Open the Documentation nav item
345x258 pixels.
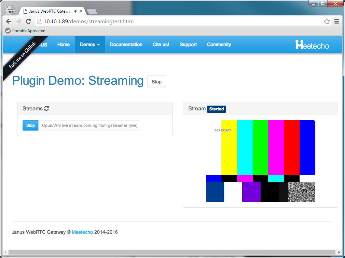pyautogui.click(x=126, y=44)
